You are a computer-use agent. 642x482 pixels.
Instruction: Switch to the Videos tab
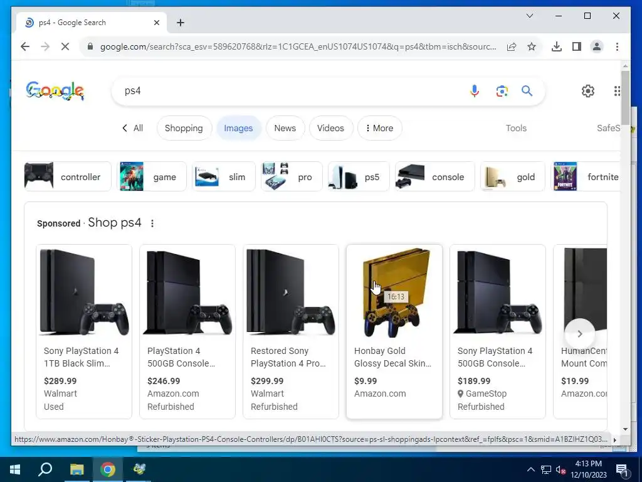330,128
